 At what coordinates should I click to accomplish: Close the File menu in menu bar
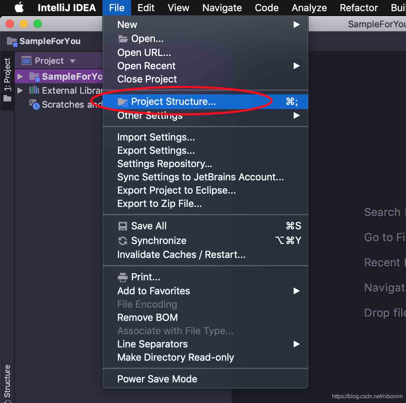[117, 8]
